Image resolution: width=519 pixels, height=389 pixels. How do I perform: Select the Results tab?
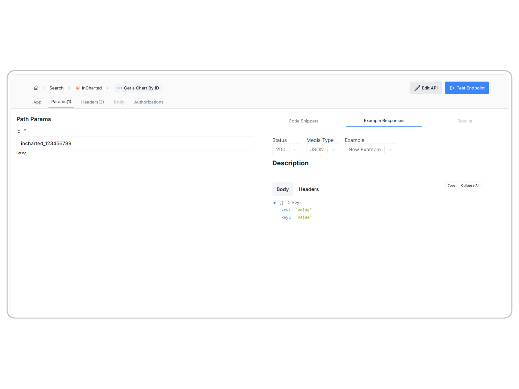point(464,121)
